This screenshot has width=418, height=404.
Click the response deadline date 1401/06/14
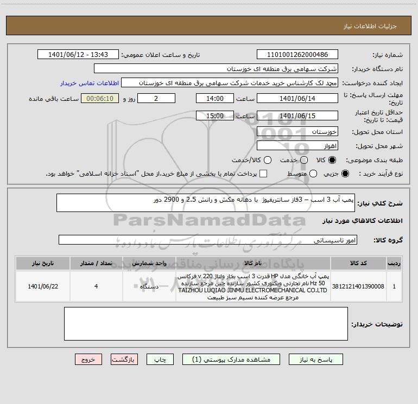[x=297, y=98]
